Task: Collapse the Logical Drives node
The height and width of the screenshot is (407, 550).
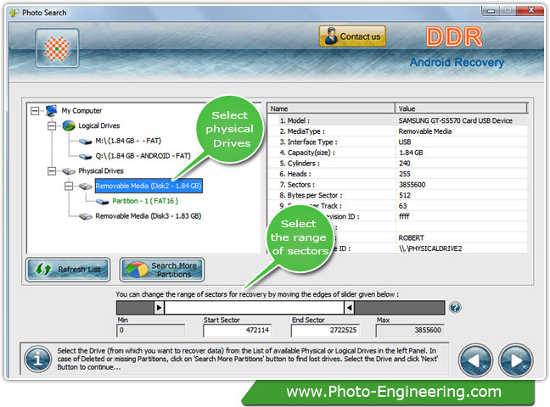Action: [52, 125]
